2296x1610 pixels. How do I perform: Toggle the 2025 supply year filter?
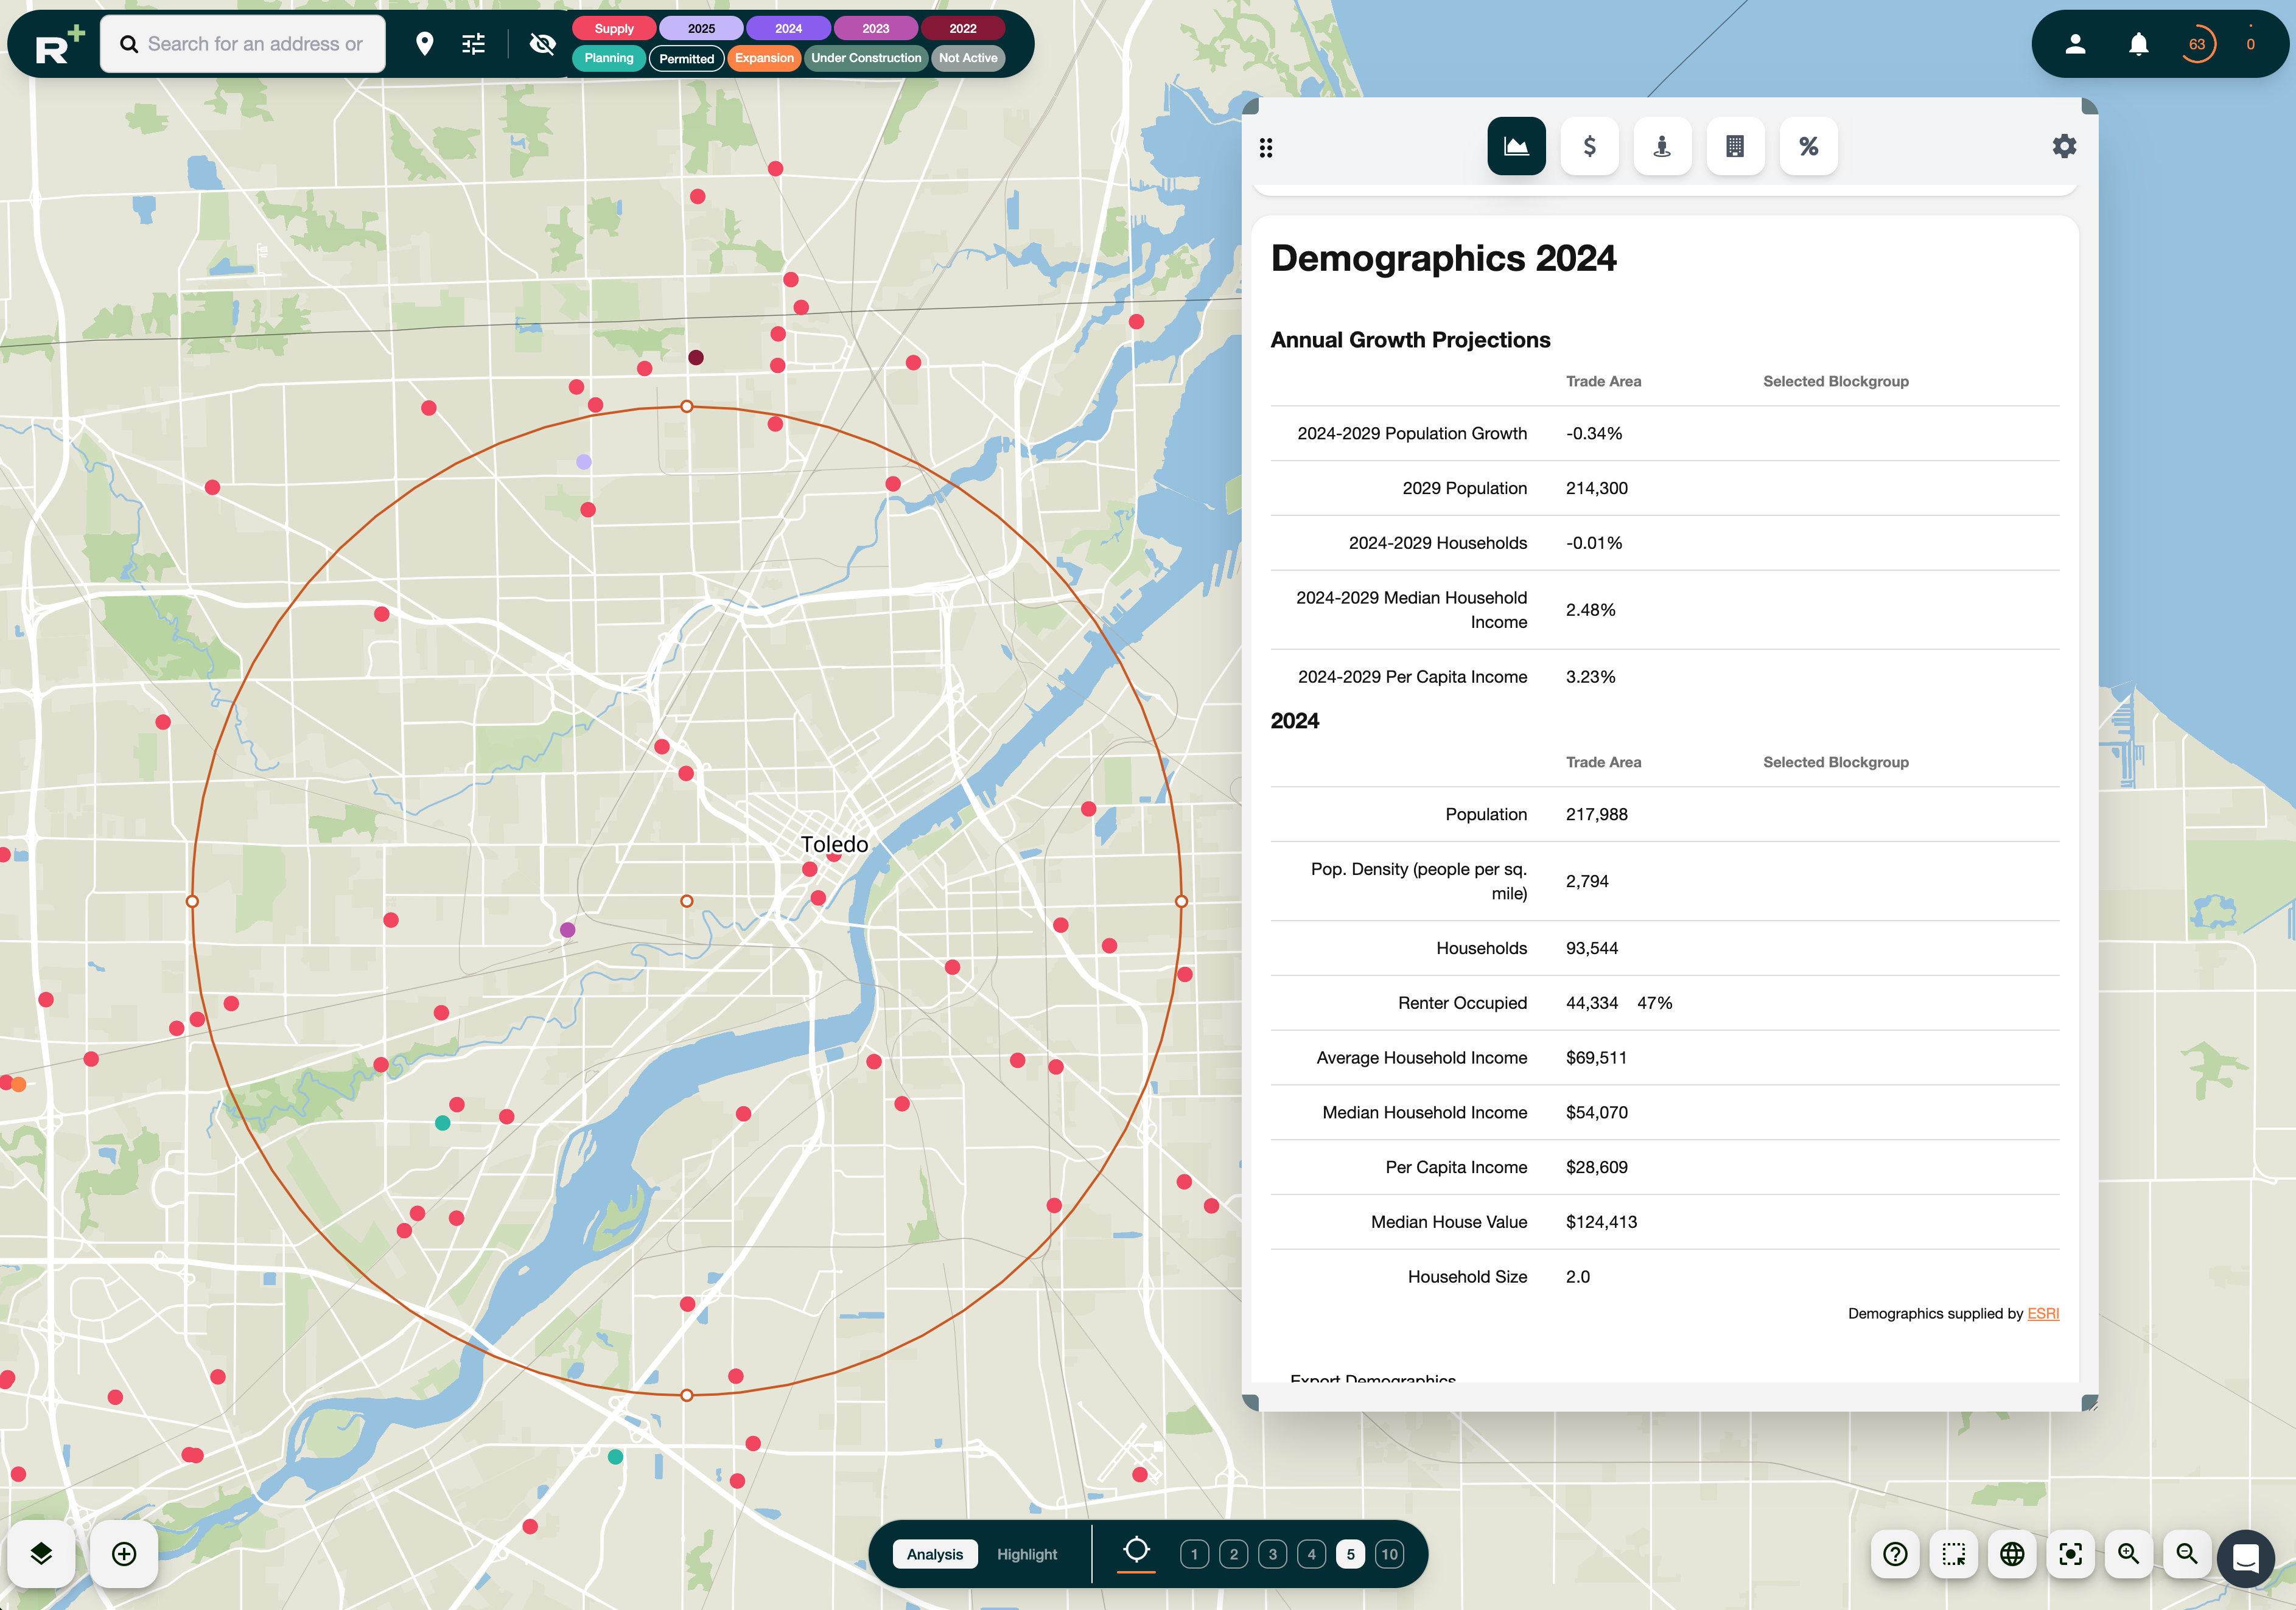[701, 29]
